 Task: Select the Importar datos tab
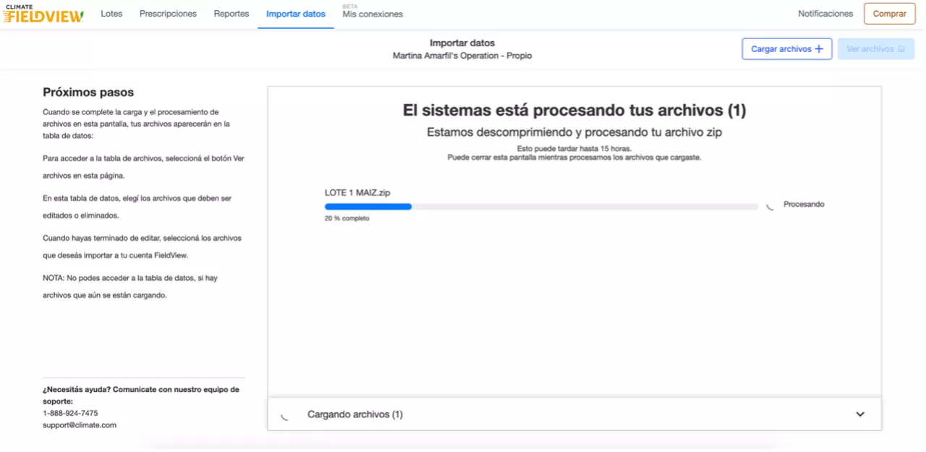(x=296, y=14)
